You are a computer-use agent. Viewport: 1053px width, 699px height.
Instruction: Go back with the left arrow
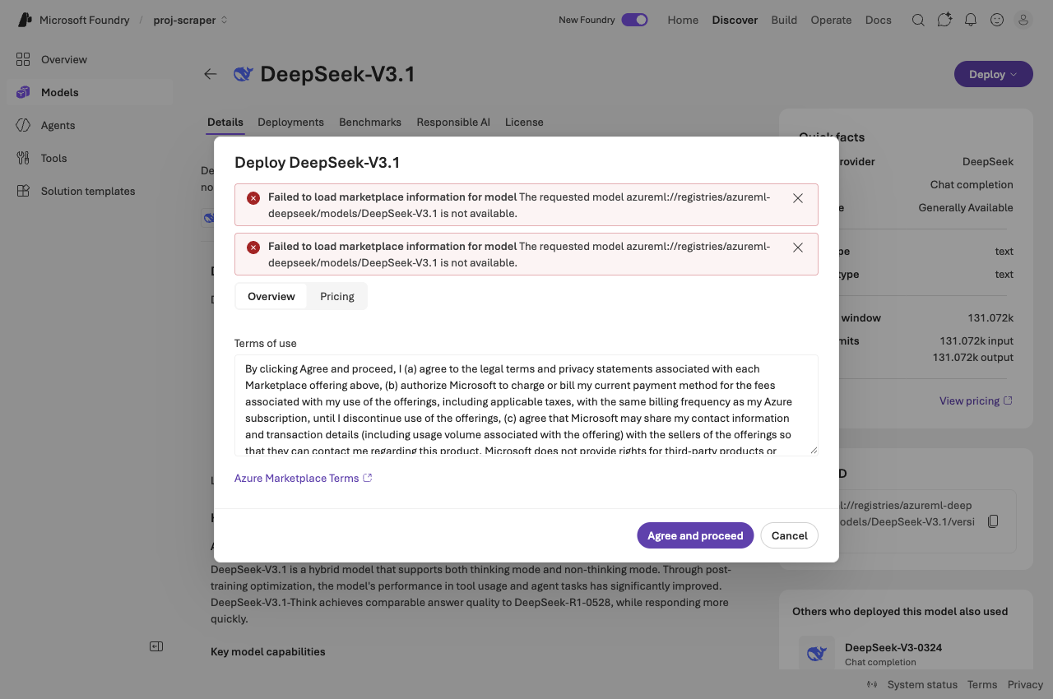211,74
